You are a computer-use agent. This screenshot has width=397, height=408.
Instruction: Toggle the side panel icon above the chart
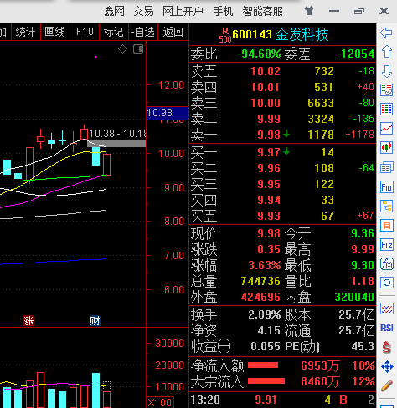click(138, 49)
